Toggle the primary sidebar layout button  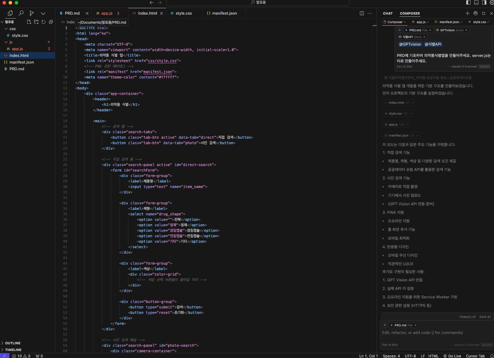468,2
